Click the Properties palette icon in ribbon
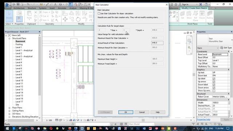The height and width of the screenshot is (131, 233). [x=19, y=19]
